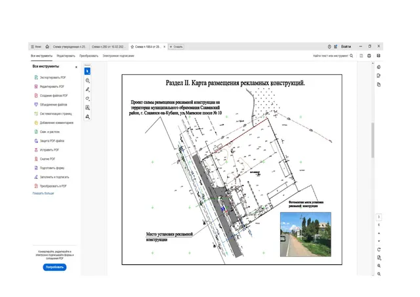This screenshot has height=297, width=420.
Task: Open the pages panel in right sidebar
Action: (x=379, y=85)
